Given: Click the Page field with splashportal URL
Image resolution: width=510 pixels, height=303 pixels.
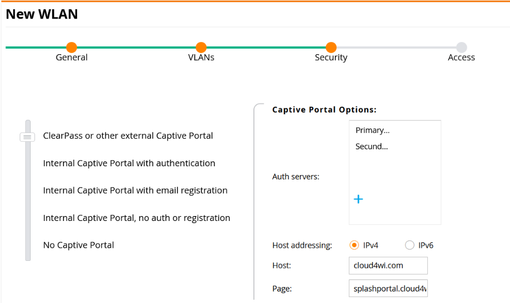Looking at the screenshot, I should pos(388,288).
